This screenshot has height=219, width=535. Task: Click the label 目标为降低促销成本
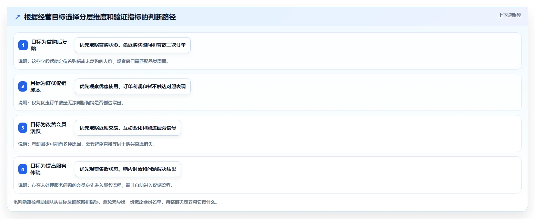pyautogui.click(x=49, y=86)
